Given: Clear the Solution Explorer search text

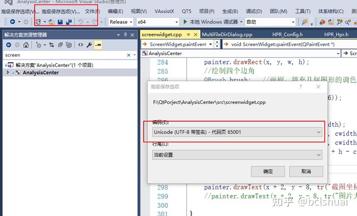Looking at the screenshot, I should click(x=129, y=55).
